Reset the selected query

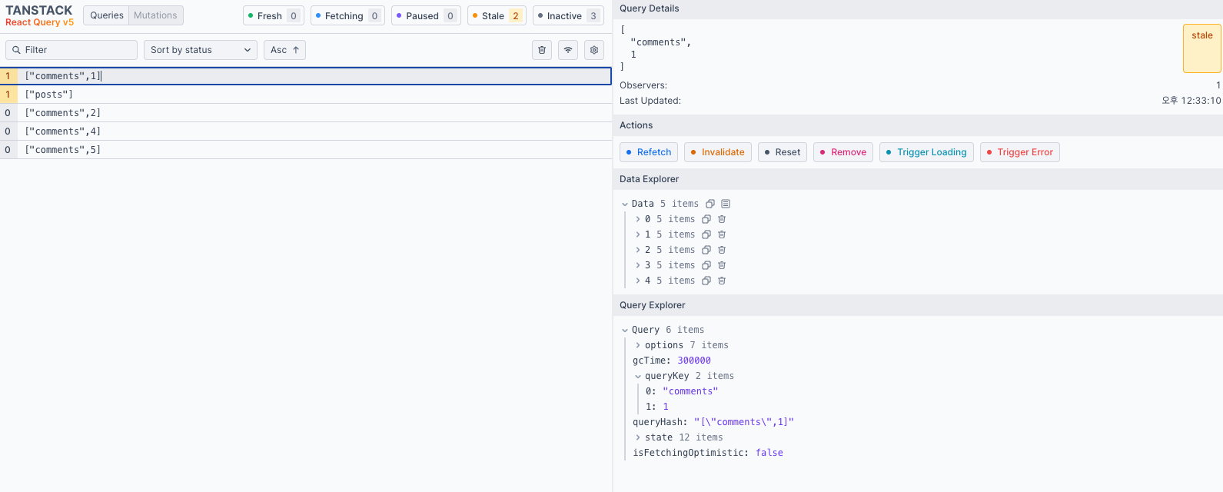coord(783,152)
